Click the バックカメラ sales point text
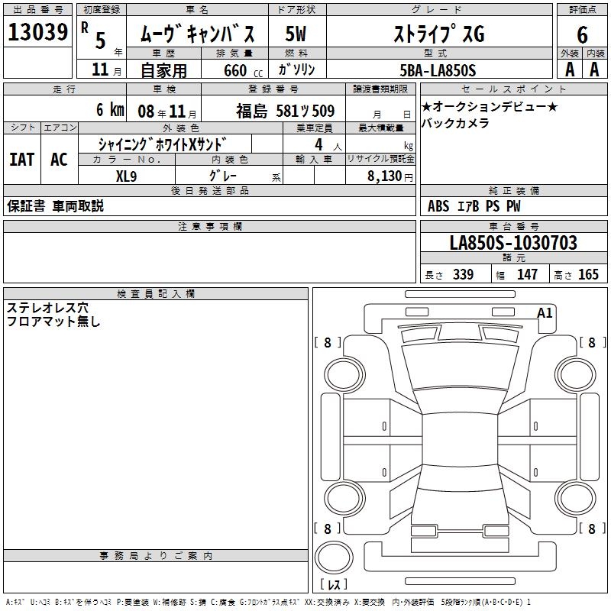 tap(455, 124)
